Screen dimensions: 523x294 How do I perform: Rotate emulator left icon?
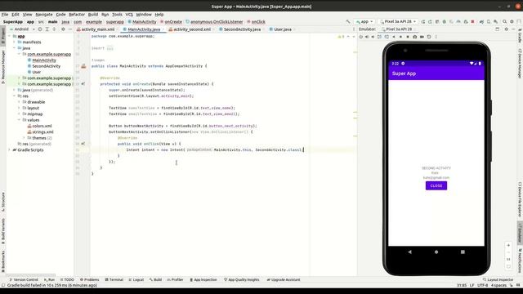[x=379, y=37]
